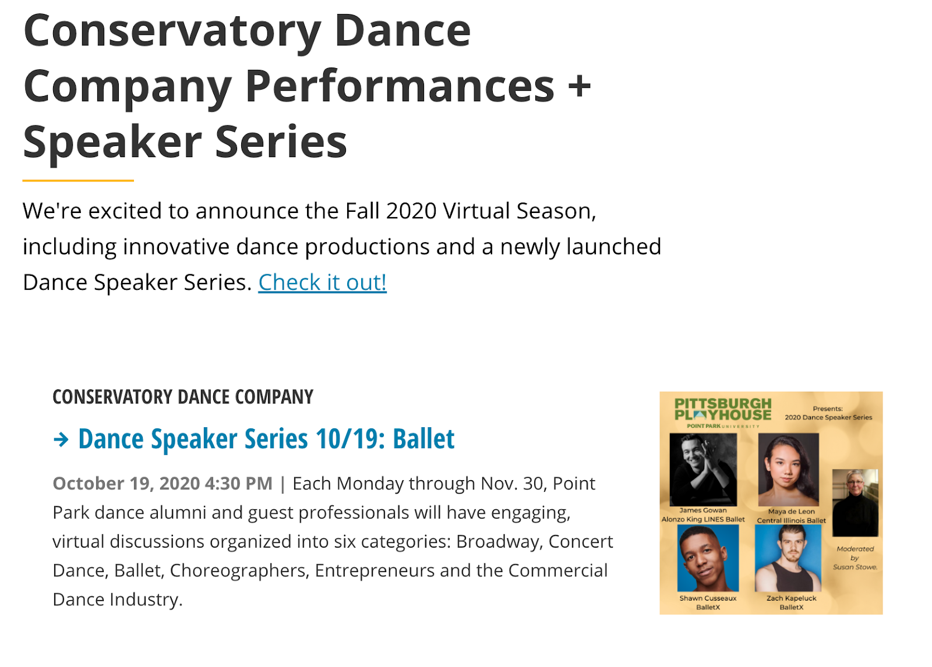932x667 pixels.
Task: Click Maya de Leon's headshot photo
Action: coord(788,470)
